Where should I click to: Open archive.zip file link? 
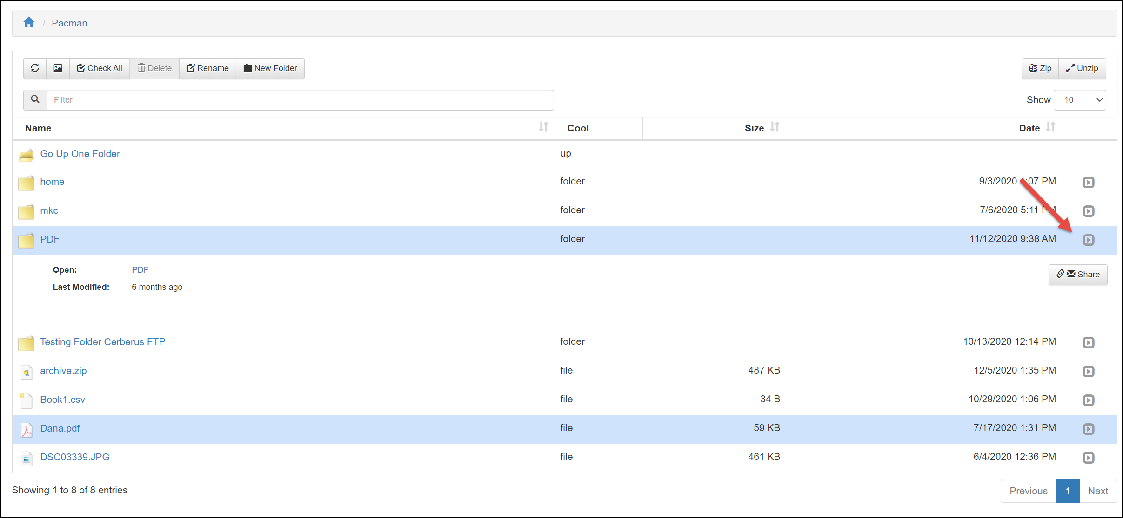click(x=63, y=371)
